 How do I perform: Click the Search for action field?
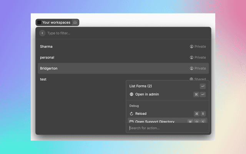167,128
